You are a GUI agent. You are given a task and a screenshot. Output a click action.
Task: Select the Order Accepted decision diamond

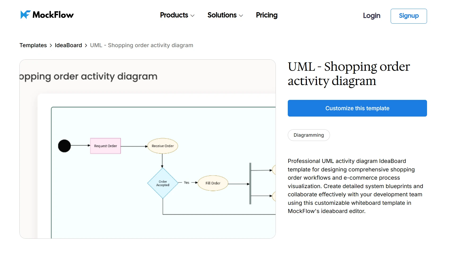point(162,183)
